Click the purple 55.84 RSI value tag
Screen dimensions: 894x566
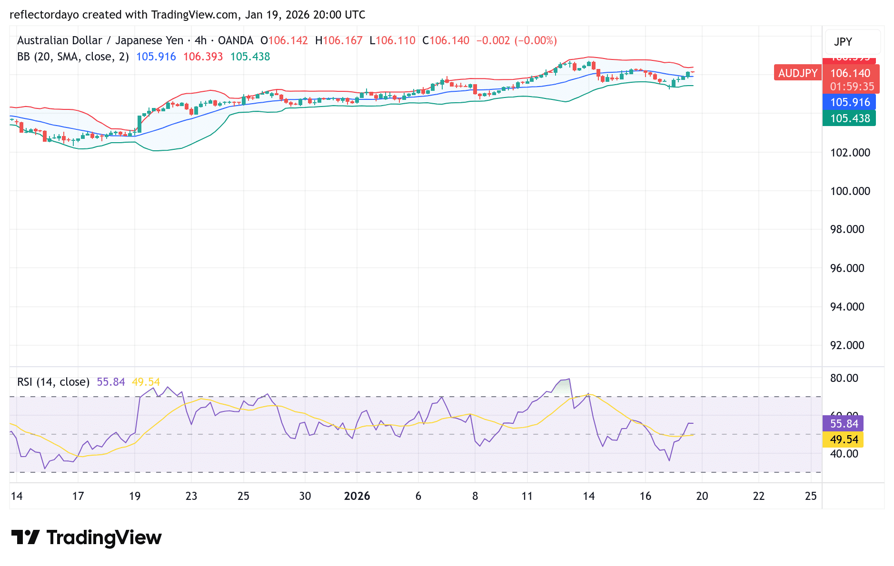(843, 423)
